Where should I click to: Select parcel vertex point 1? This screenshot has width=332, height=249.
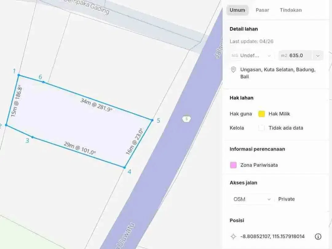coord(19,75)
